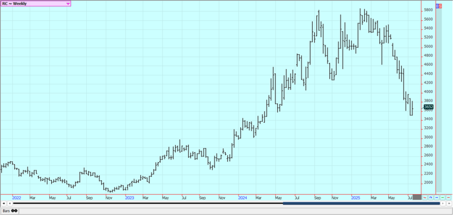Click the 2024 label on the time axis
This screenshot has height=215, width=453.
pos(243,198)
